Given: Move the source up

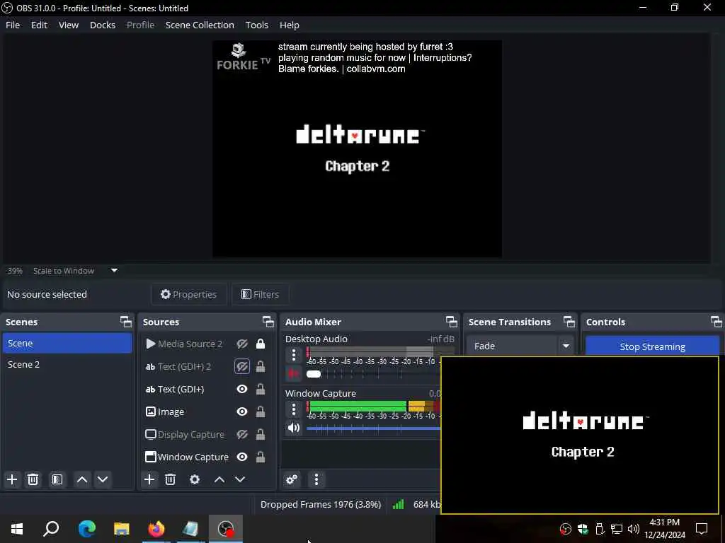Looking at the screenshot, I should (x=219, y=479).
